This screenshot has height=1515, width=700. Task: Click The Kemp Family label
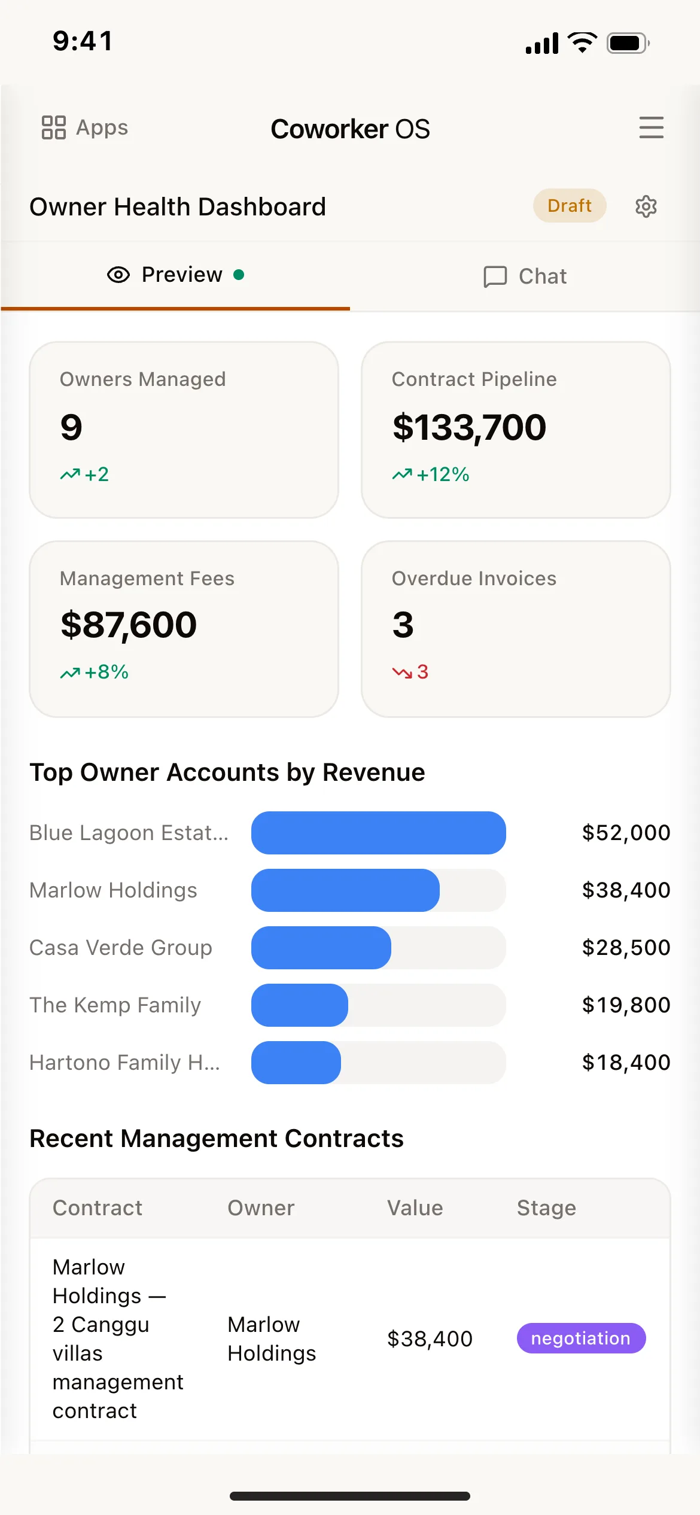pos(115,1005)
